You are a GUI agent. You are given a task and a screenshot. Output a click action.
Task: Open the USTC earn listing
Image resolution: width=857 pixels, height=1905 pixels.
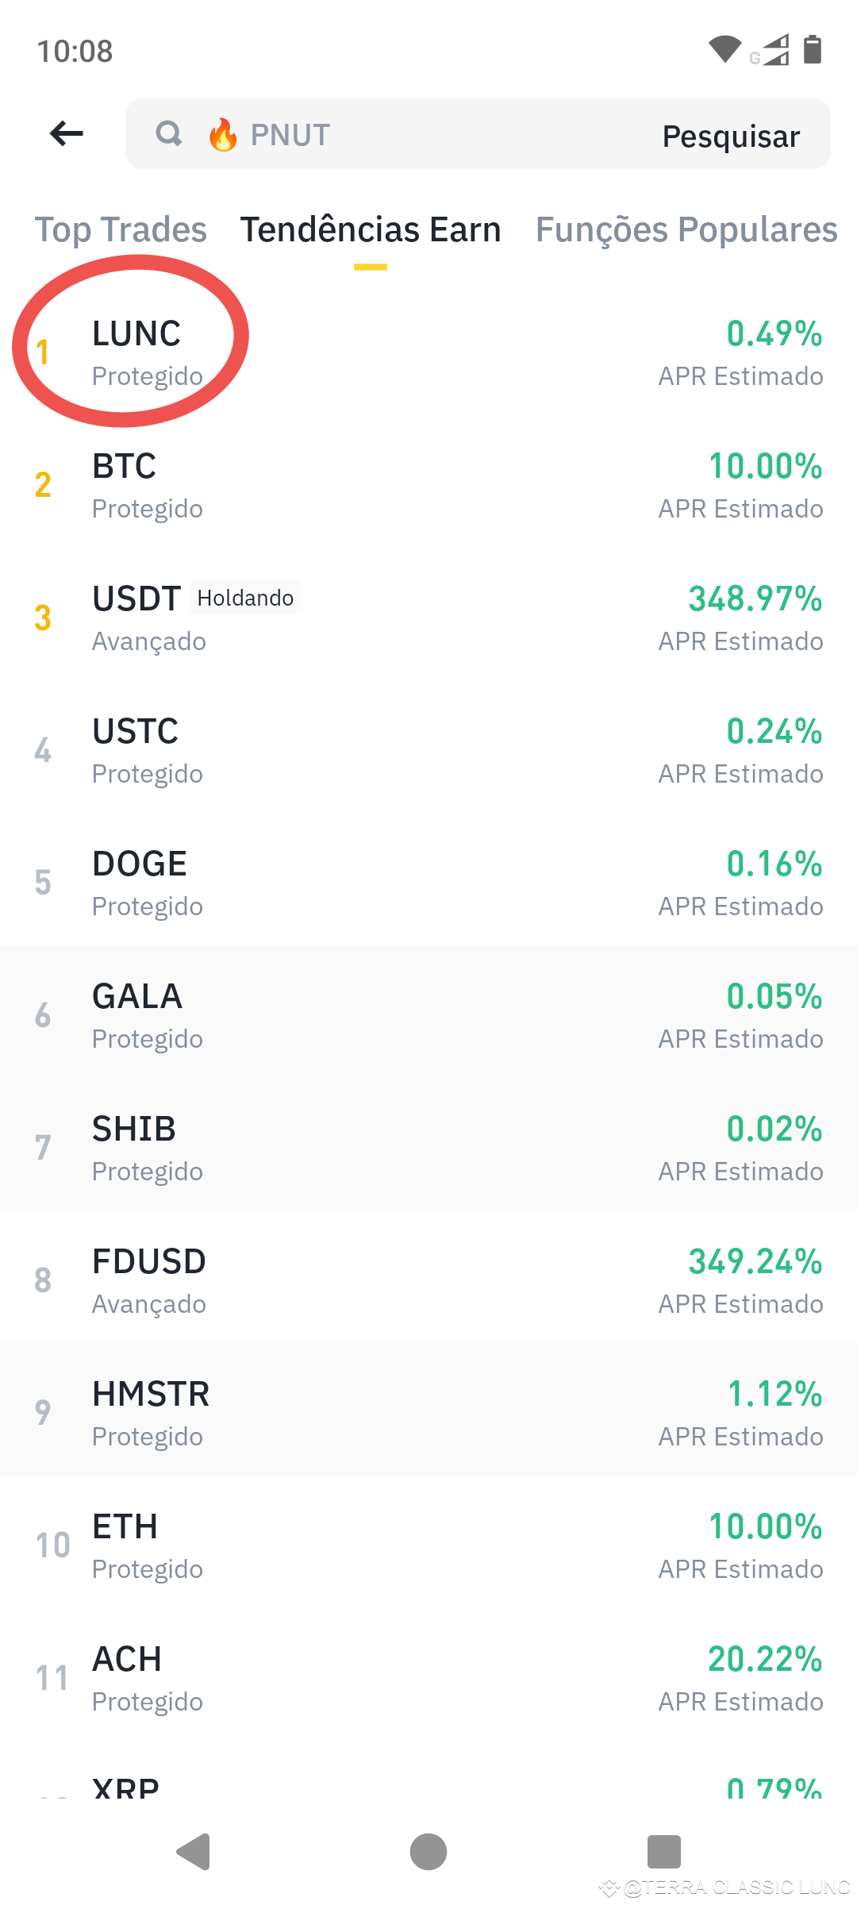(x=428, y=749)
